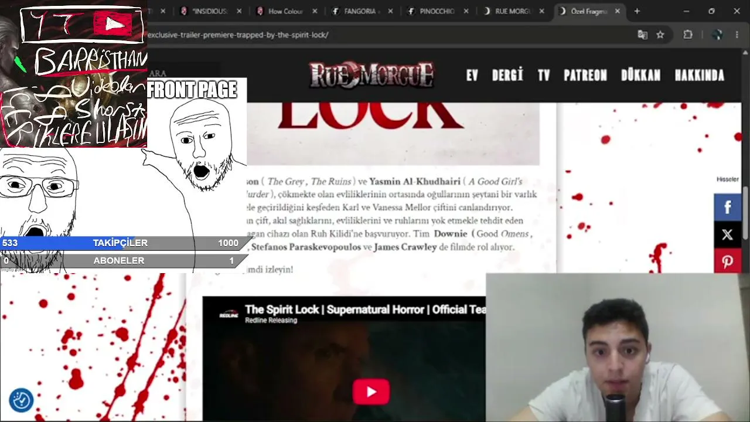Pin the article on Pinterest
The height and width of the screenshot is (422, 750).
coord(728,261)
